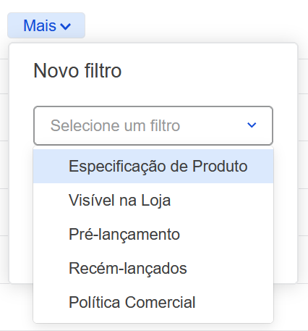308x331 pixels.
Task: Click the chevron icon beside Mais
Action: click(x=66, y=26)
